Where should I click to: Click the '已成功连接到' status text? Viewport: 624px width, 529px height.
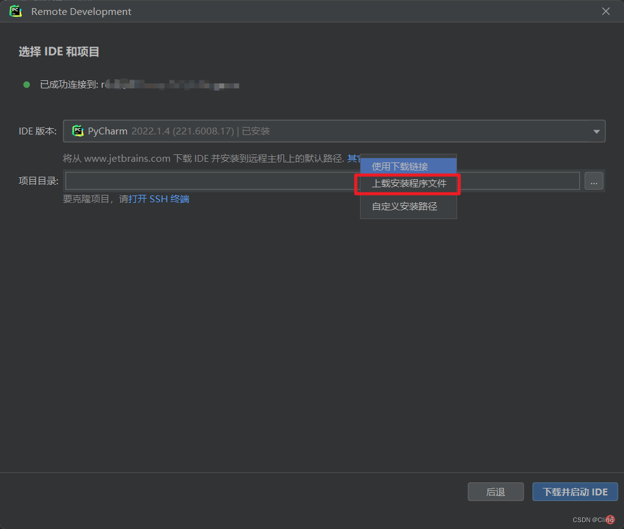[x=69, y=85]
